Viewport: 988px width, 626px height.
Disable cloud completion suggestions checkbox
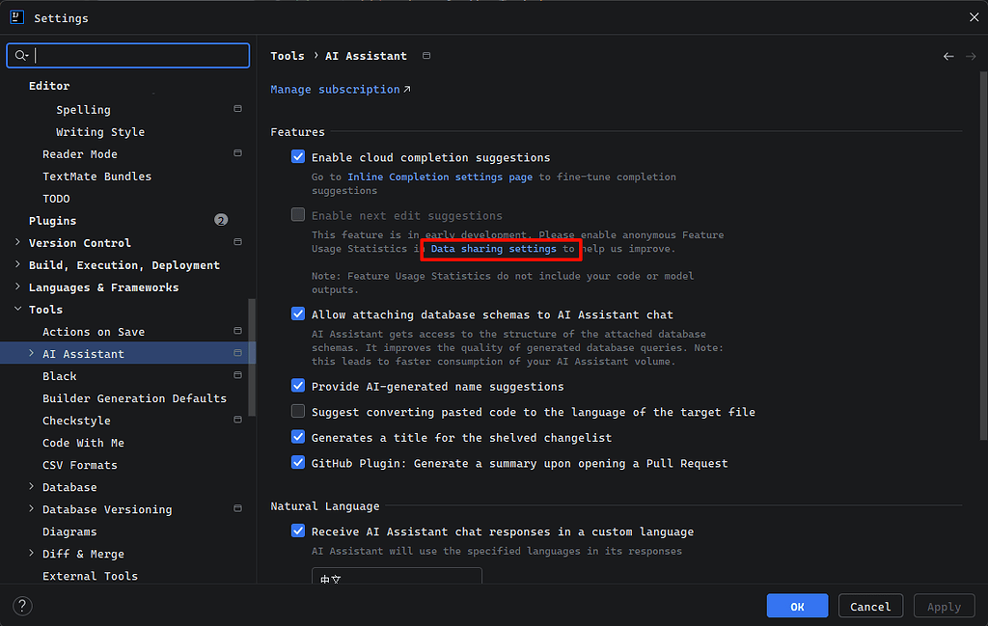[298, 157]
